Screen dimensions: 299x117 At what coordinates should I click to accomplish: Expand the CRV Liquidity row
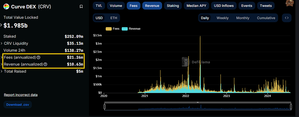coord(1,43)
